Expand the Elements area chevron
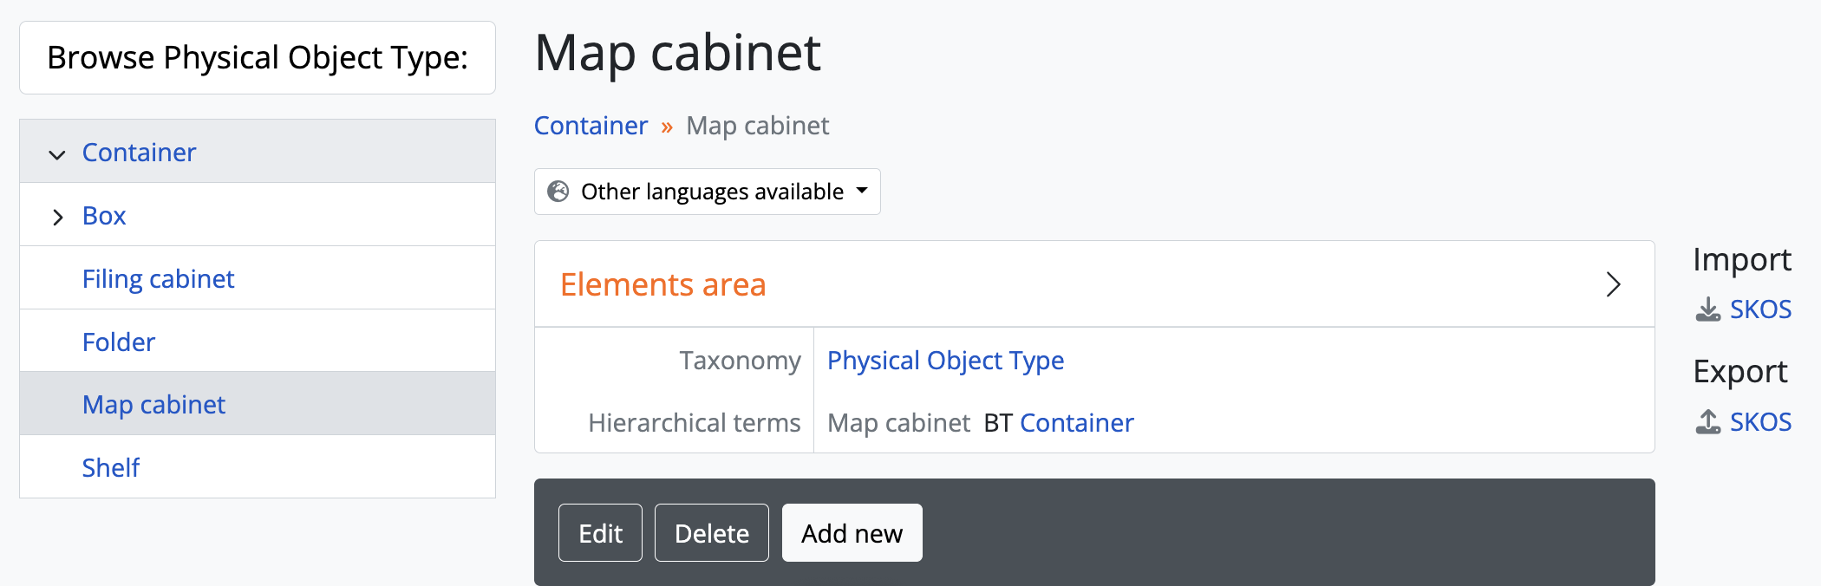Screen dimensions: 1821x586 click(x=1612, y=284)
